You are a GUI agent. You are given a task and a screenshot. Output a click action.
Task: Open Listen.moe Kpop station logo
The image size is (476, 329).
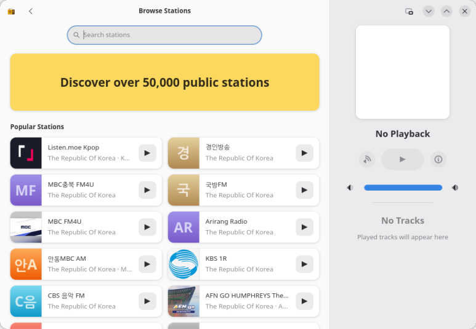26,153
